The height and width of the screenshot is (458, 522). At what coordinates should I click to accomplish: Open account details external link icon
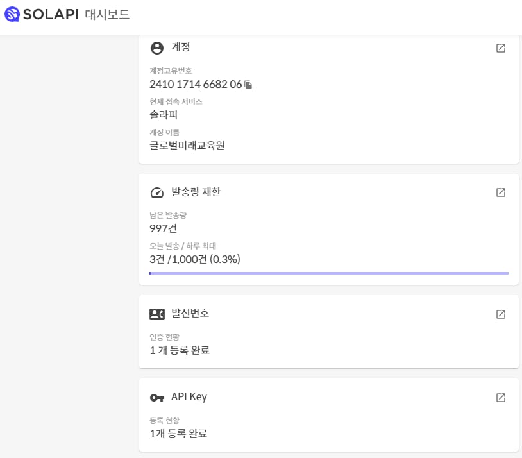coord(501,48)
